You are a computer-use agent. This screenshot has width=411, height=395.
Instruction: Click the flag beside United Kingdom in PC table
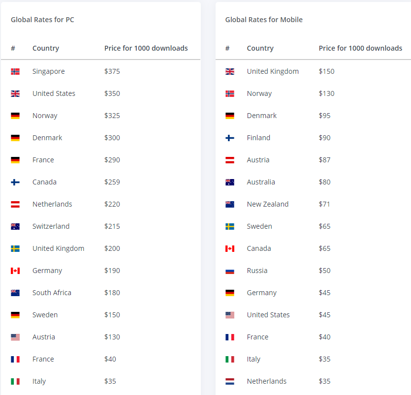click(15, 248)
